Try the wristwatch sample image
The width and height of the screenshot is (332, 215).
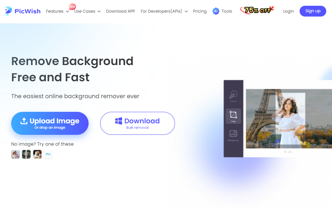[x=26, y=154]
